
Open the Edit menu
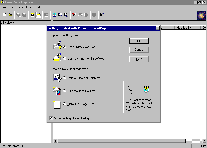click(x=11, y=7)
